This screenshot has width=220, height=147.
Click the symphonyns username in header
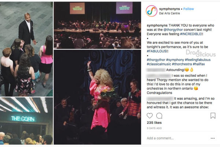pos(169,9)
